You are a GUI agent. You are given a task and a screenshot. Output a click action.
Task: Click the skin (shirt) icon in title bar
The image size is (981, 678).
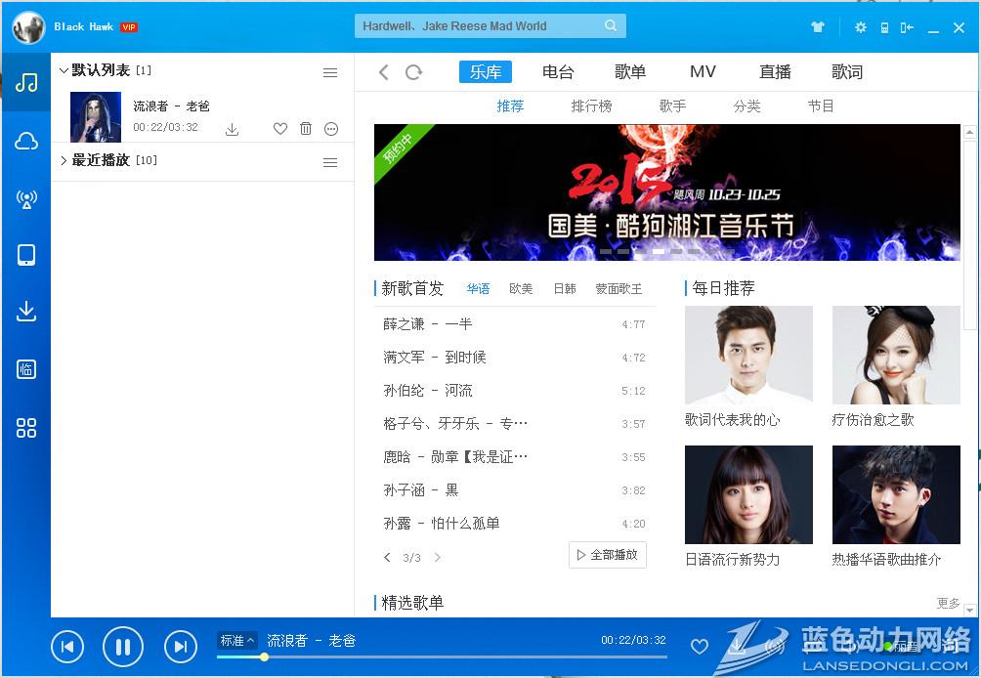(x=818, y=27)
